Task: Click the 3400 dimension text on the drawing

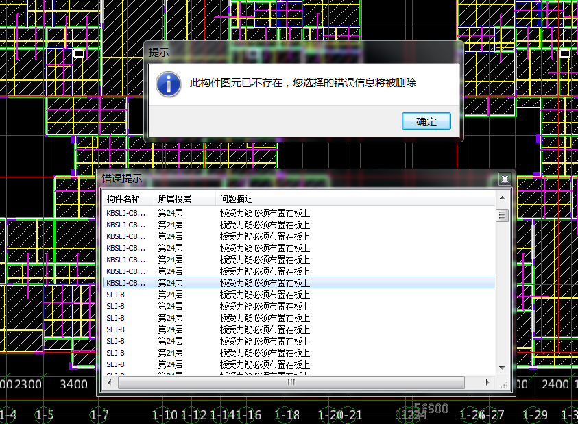Action: tap(74, 384)
